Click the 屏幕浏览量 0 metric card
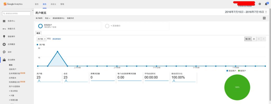The width and height of the screenshot is (271, 104). tap(103, 77)
